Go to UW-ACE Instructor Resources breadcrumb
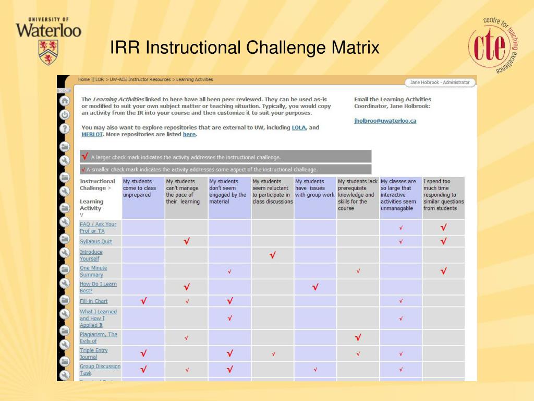The image size is (534, 401). [140, 79]
